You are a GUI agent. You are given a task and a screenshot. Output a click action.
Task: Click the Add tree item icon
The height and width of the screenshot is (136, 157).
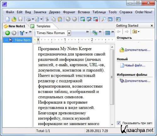pos(22,33)
